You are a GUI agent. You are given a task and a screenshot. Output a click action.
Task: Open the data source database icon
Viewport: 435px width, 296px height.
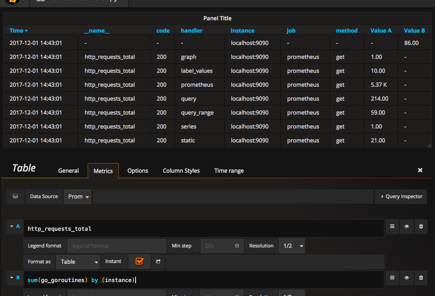coord(15,196)
